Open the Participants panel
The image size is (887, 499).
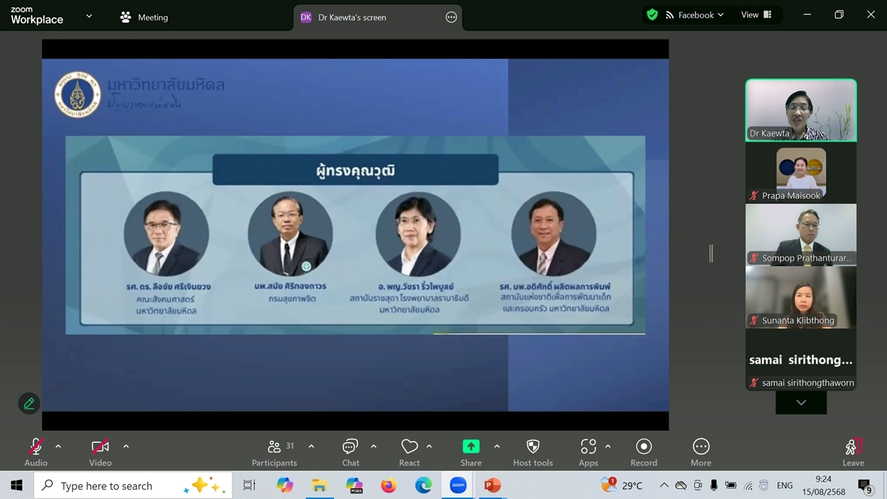pyautogui.click(x=274, y=452)
